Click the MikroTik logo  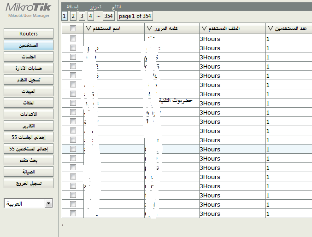(29, 8)
